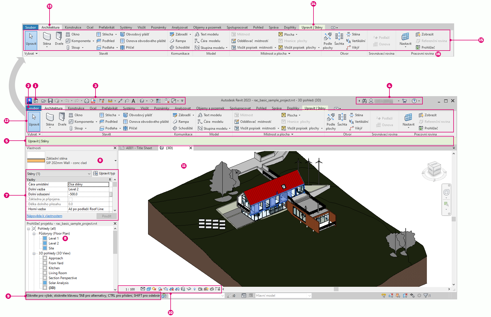This screenshot has height=317, width=491.
Task: Toggle Reveal Hidden Elements light bulb icon
Action: tap(195, 289)
